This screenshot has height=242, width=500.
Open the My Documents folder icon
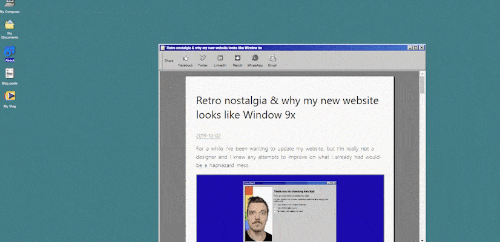tap(10, 29)
